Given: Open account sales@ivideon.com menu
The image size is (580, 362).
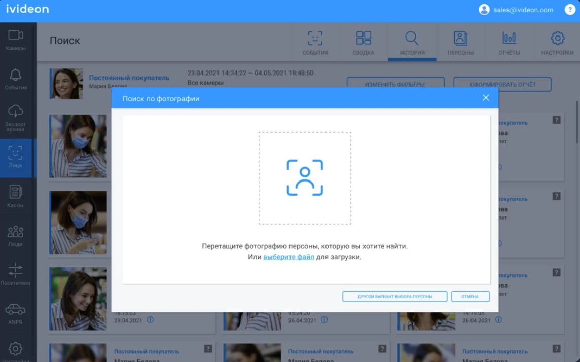Looking at the screenshot, I should coord(516,10).
